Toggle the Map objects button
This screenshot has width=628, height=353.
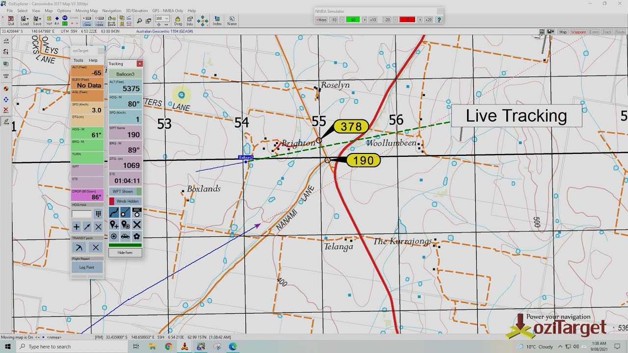pyautogui.click(x=563, y=32)
